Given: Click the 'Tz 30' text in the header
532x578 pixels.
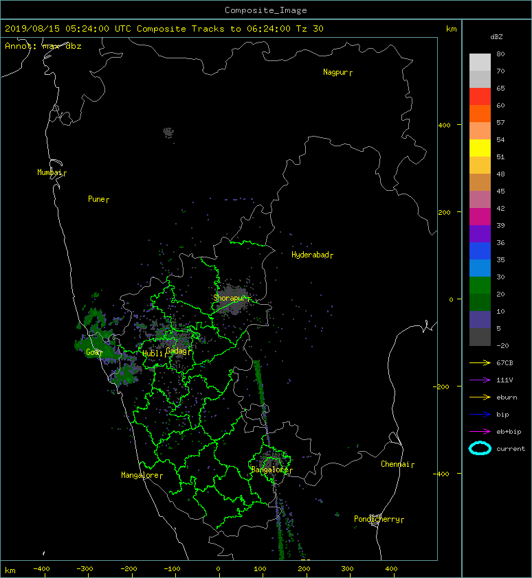Looking at the screenshot, I should pyautogui.click(x=310, y=29).
